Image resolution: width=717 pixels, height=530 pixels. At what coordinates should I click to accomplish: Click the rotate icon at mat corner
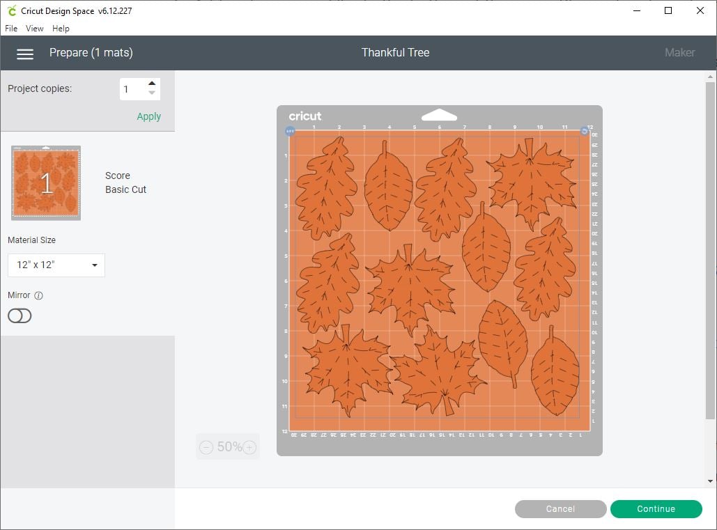(584, 131)
